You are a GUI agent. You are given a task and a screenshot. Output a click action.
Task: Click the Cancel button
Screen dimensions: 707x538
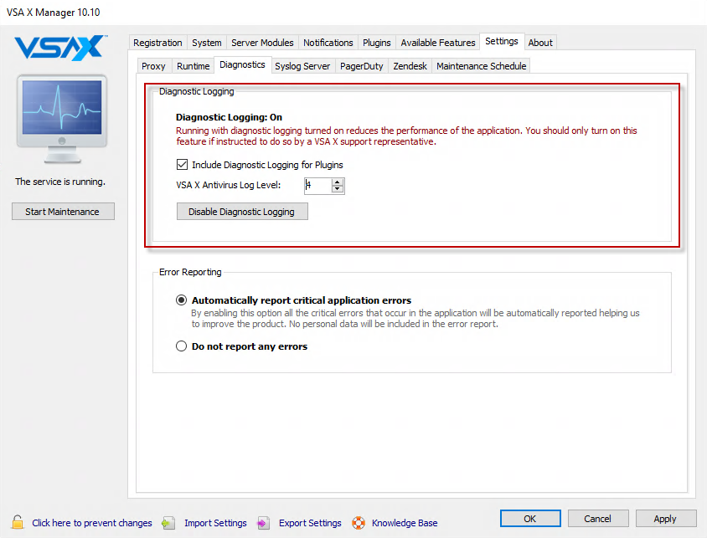click(x=598, y=519)
